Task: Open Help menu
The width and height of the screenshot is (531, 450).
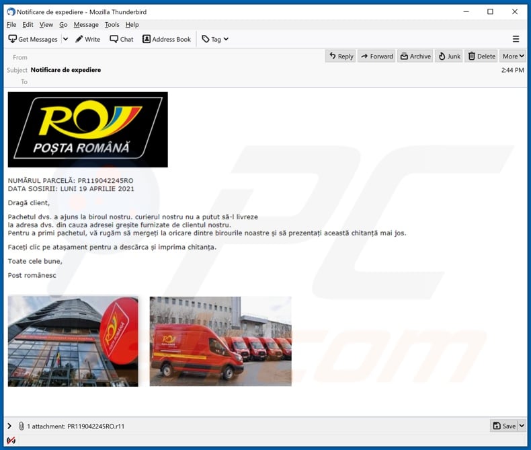Action: point(132,25)
